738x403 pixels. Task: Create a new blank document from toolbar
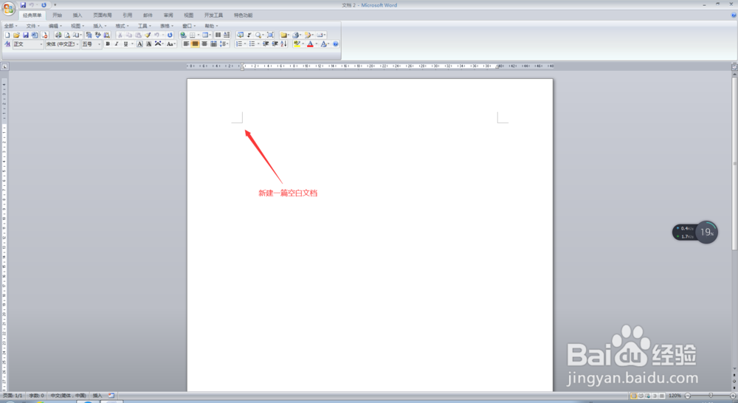click(x=7, y=35)
